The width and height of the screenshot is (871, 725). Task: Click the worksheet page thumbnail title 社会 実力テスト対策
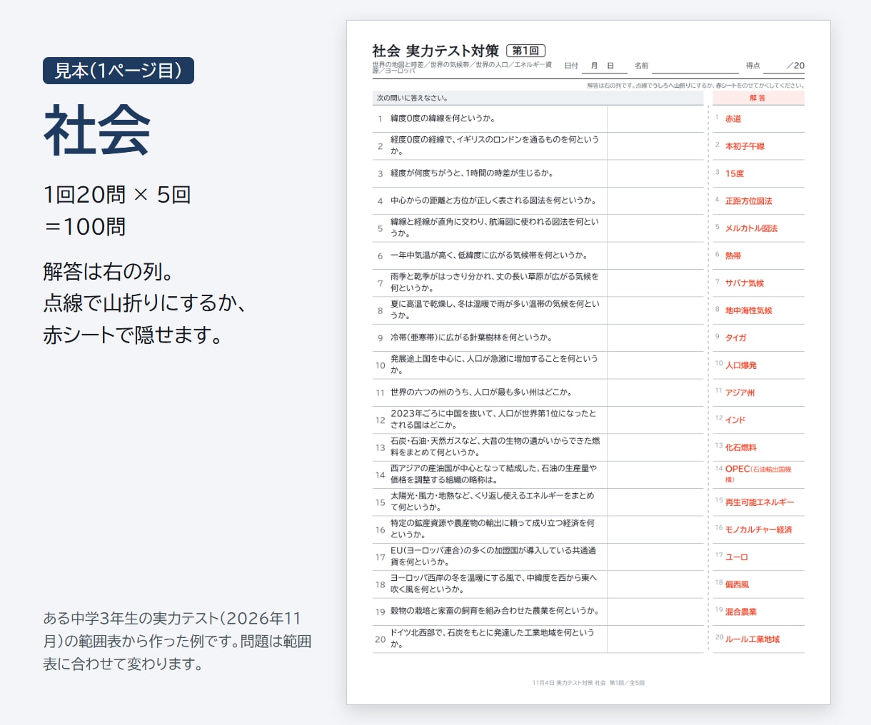pos(435,51)
